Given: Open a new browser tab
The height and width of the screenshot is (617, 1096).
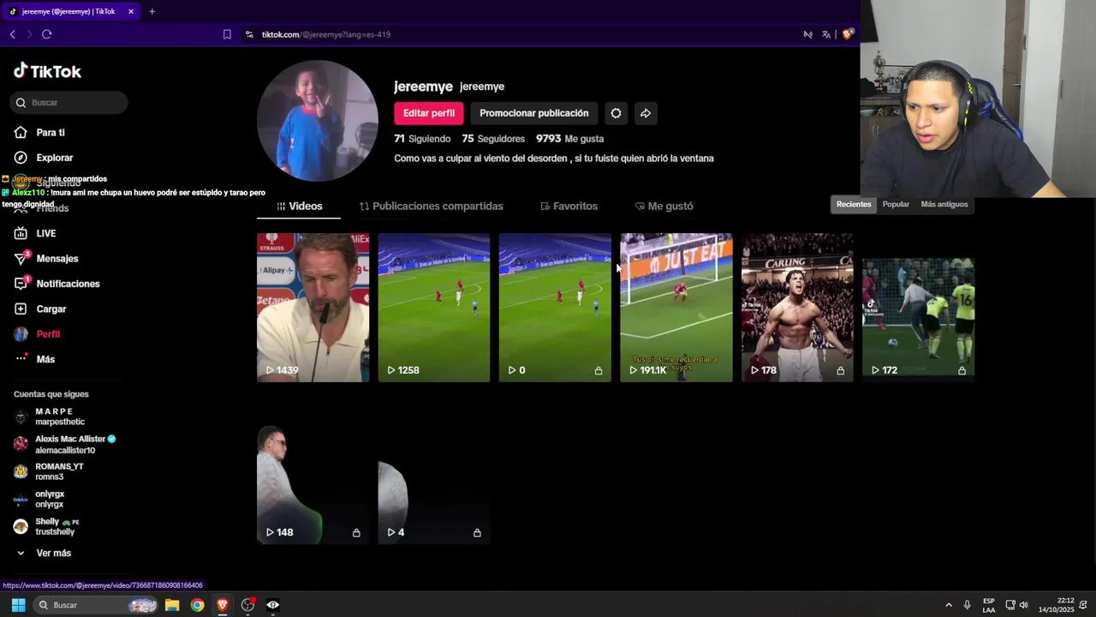Looking at the screenshot, I should pos(152,11).
